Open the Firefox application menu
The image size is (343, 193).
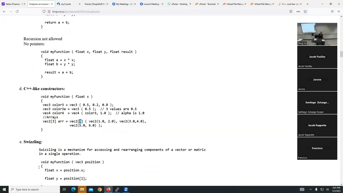(339, 12)
